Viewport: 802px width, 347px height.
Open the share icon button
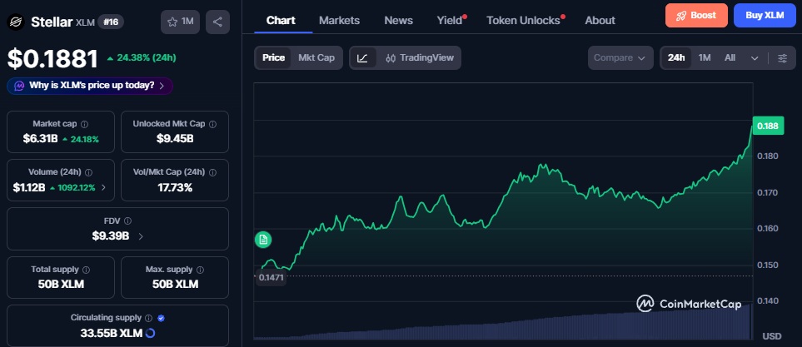point(217,22)
